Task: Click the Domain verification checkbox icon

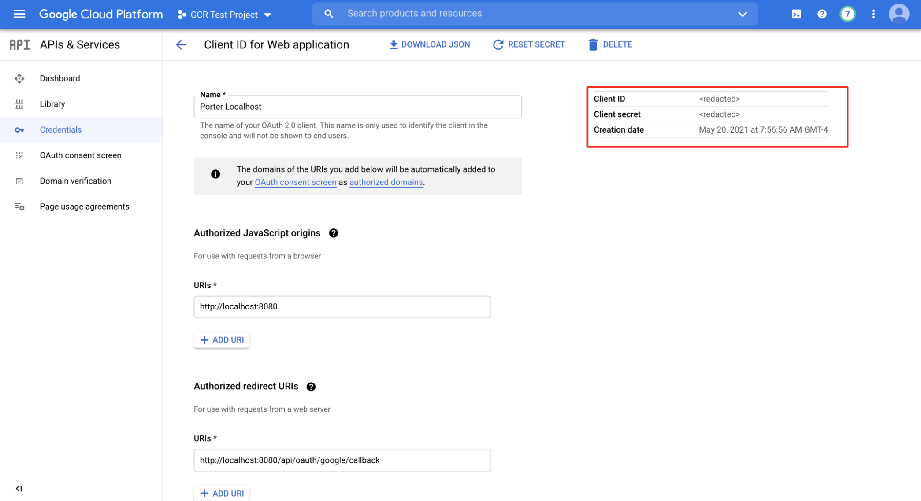Action: click(x=19, y=181)
